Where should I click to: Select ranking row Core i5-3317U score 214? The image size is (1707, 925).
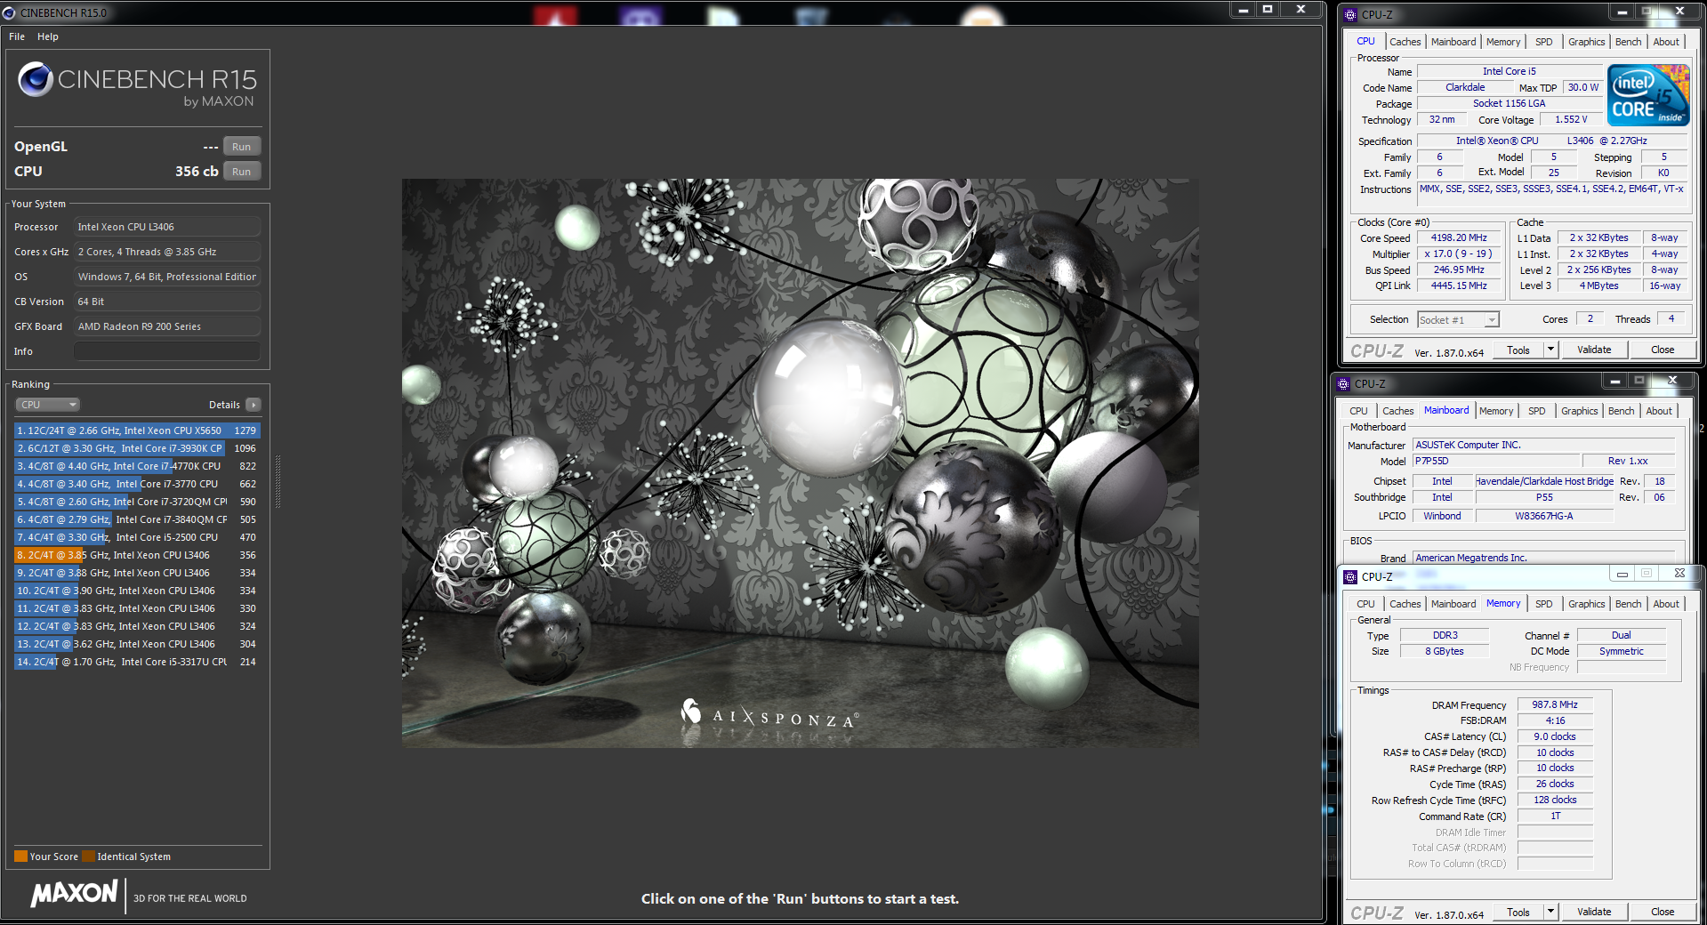137,662
